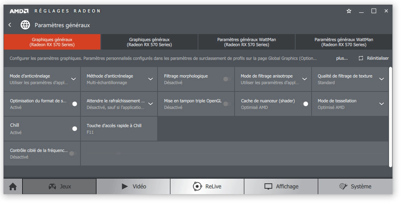The image size is (403, 205).
Task: Click the gamepad icon for Jeux
Action: tap(52, 186)
